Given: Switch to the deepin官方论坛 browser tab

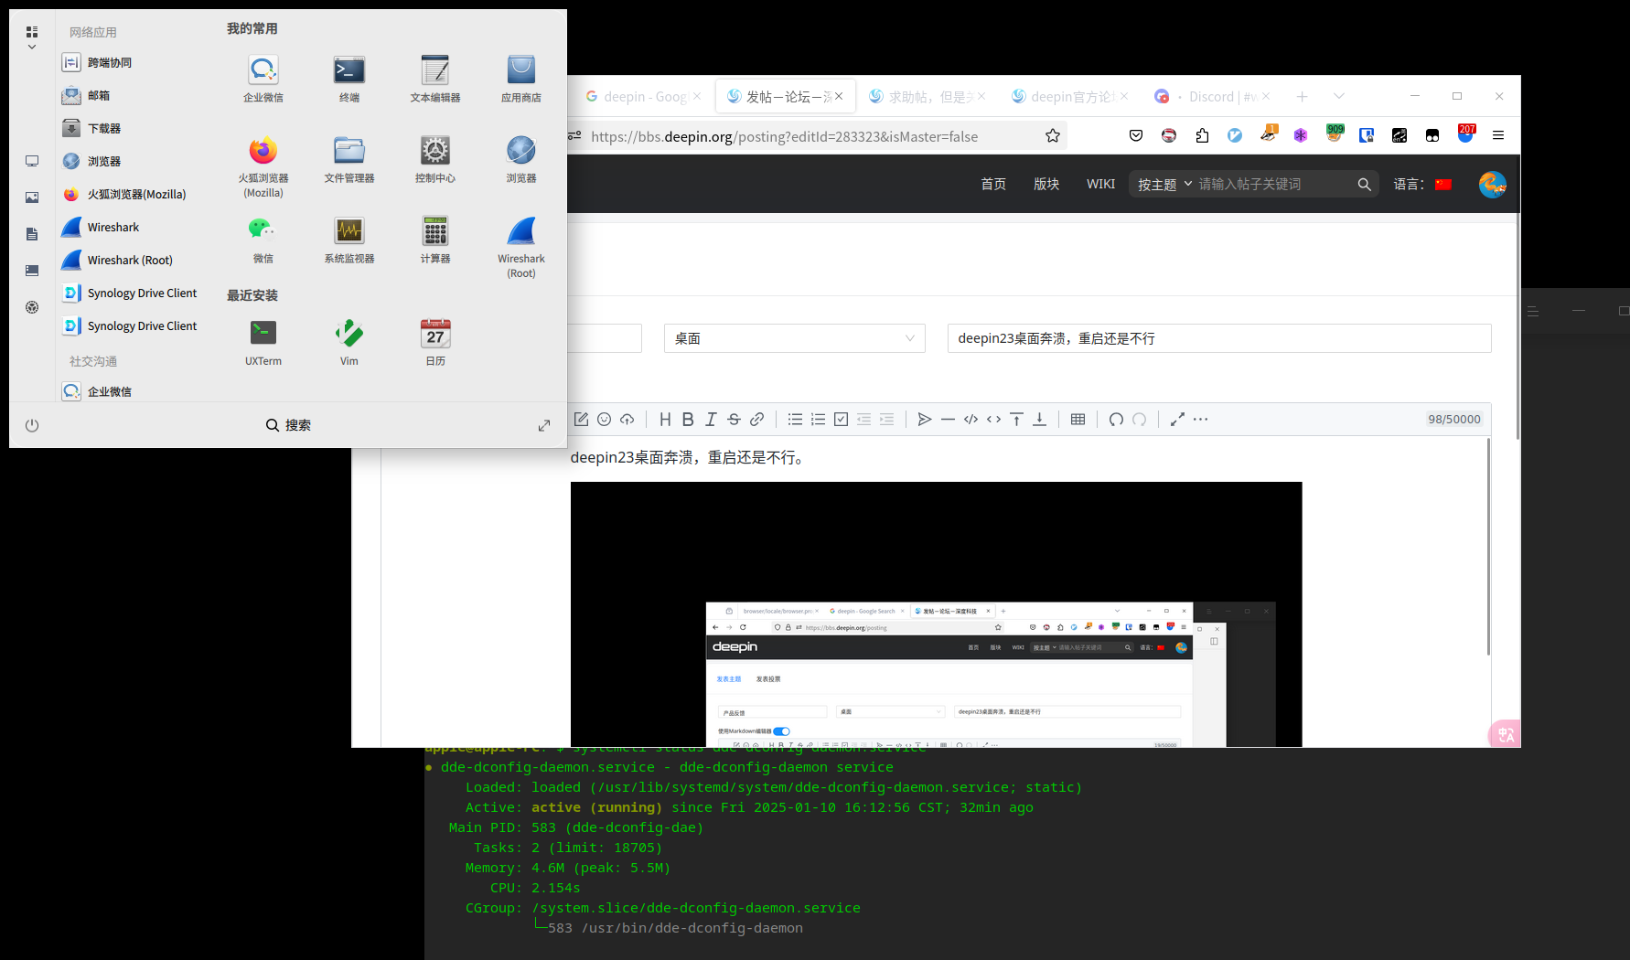Looking at the screenshot, I should 1068,96.
